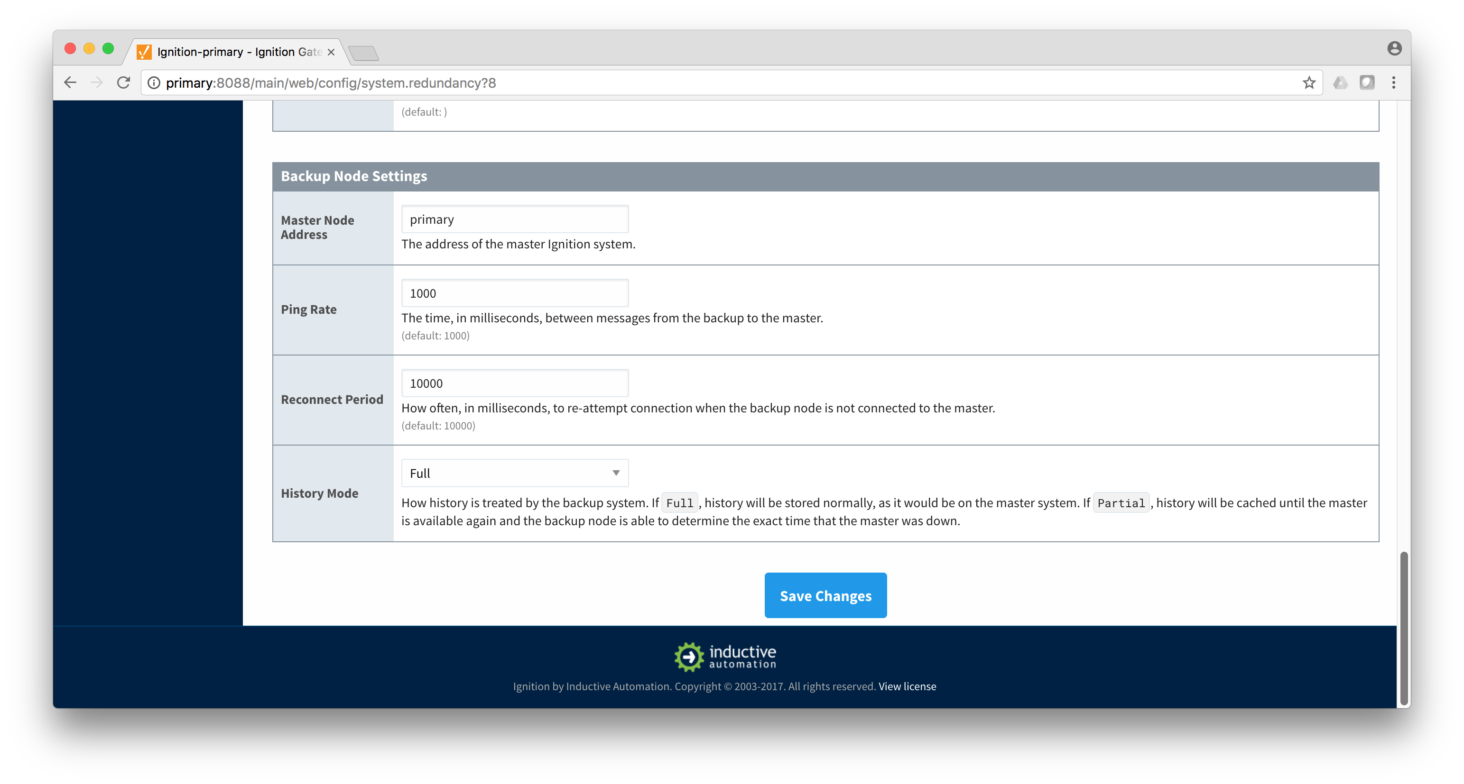This screenshot has width=1464, height=784.
Task: Open the View license link
Action: click(907, 686)
